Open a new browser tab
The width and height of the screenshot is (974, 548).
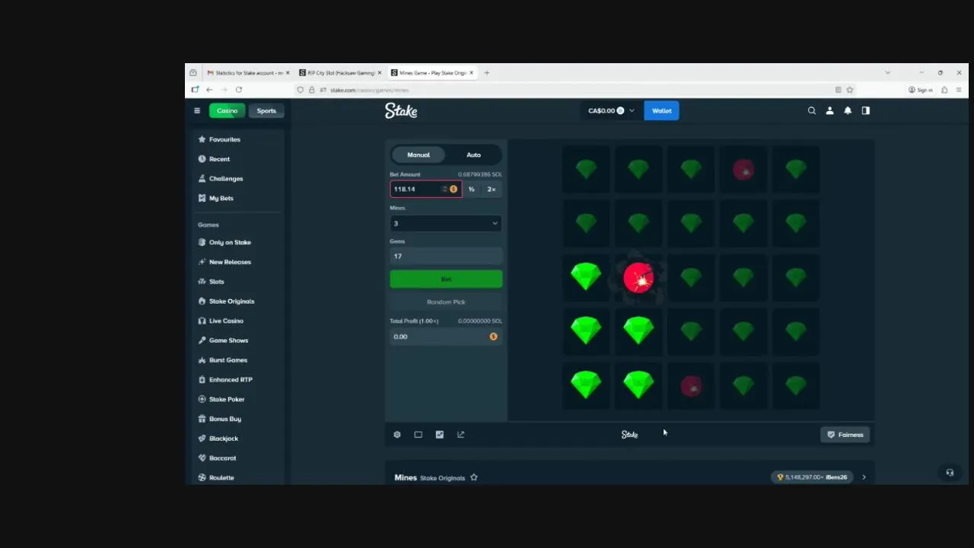click(487, 73)
